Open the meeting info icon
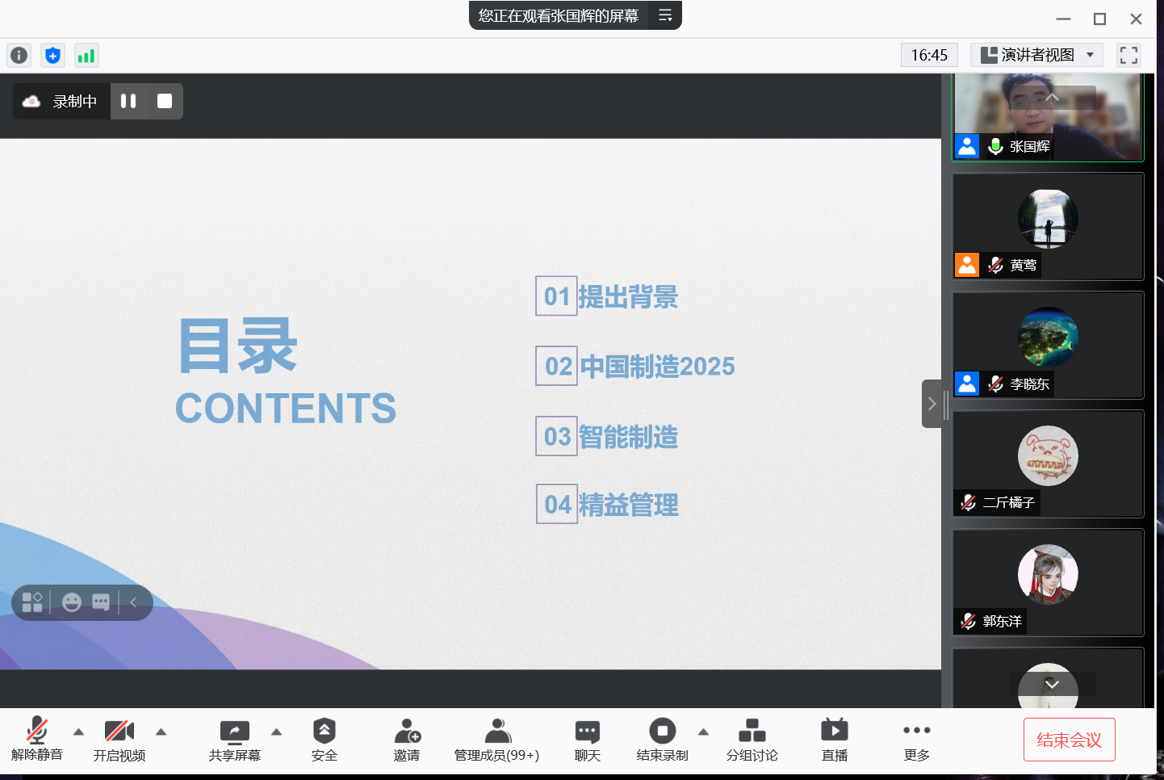The width and height of the screenshot is (1164, 780). click(x=19, y=55)
